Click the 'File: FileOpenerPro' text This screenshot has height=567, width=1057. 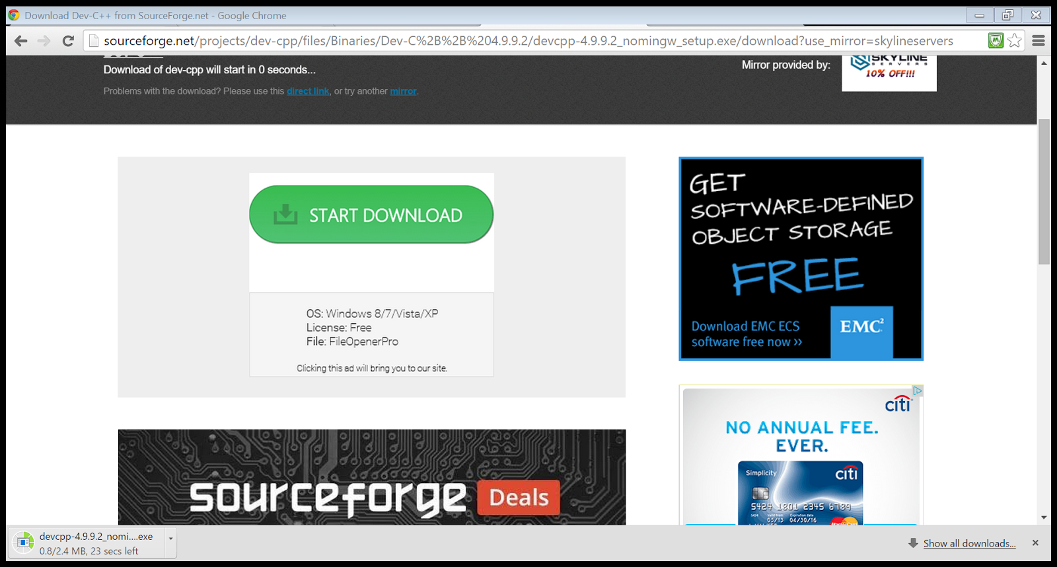pyautogui.click(x=352, y=342)
